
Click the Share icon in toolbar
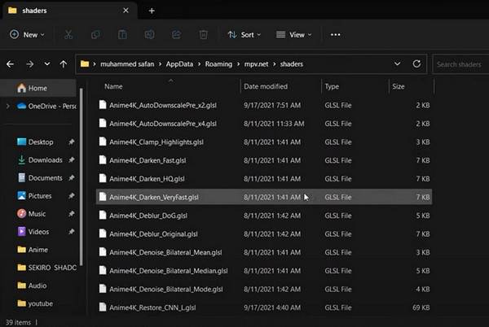click(x=177, y=34)
